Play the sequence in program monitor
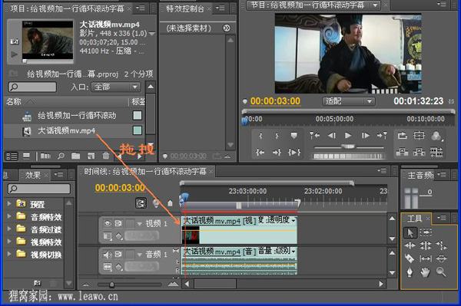The height and width of the screenshot is (306, 461). tap(348, 136)
